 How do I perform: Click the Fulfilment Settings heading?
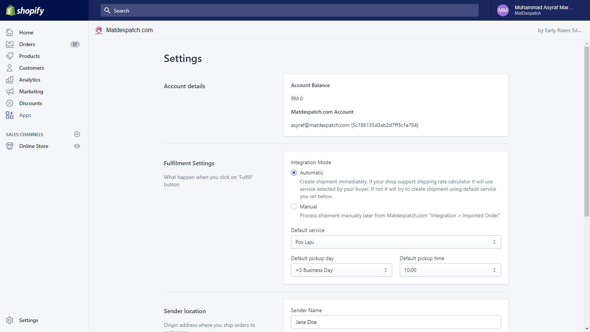pos(189,163)
